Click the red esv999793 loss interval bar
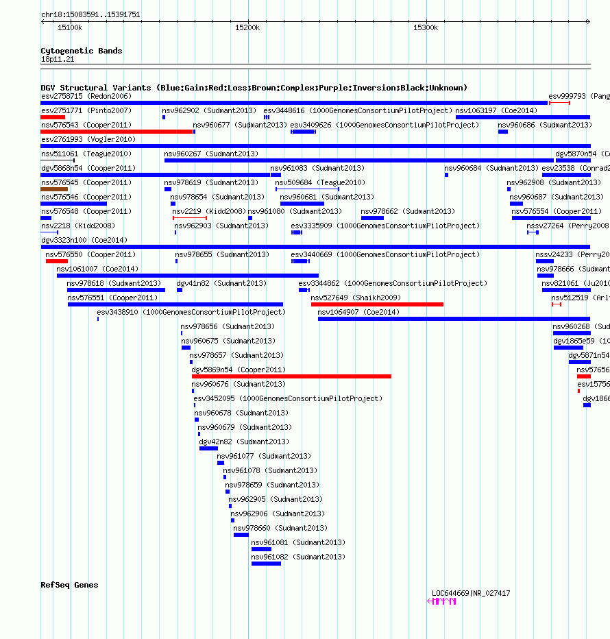This screenshot has height=639, width=610. [x=559, y=103]
